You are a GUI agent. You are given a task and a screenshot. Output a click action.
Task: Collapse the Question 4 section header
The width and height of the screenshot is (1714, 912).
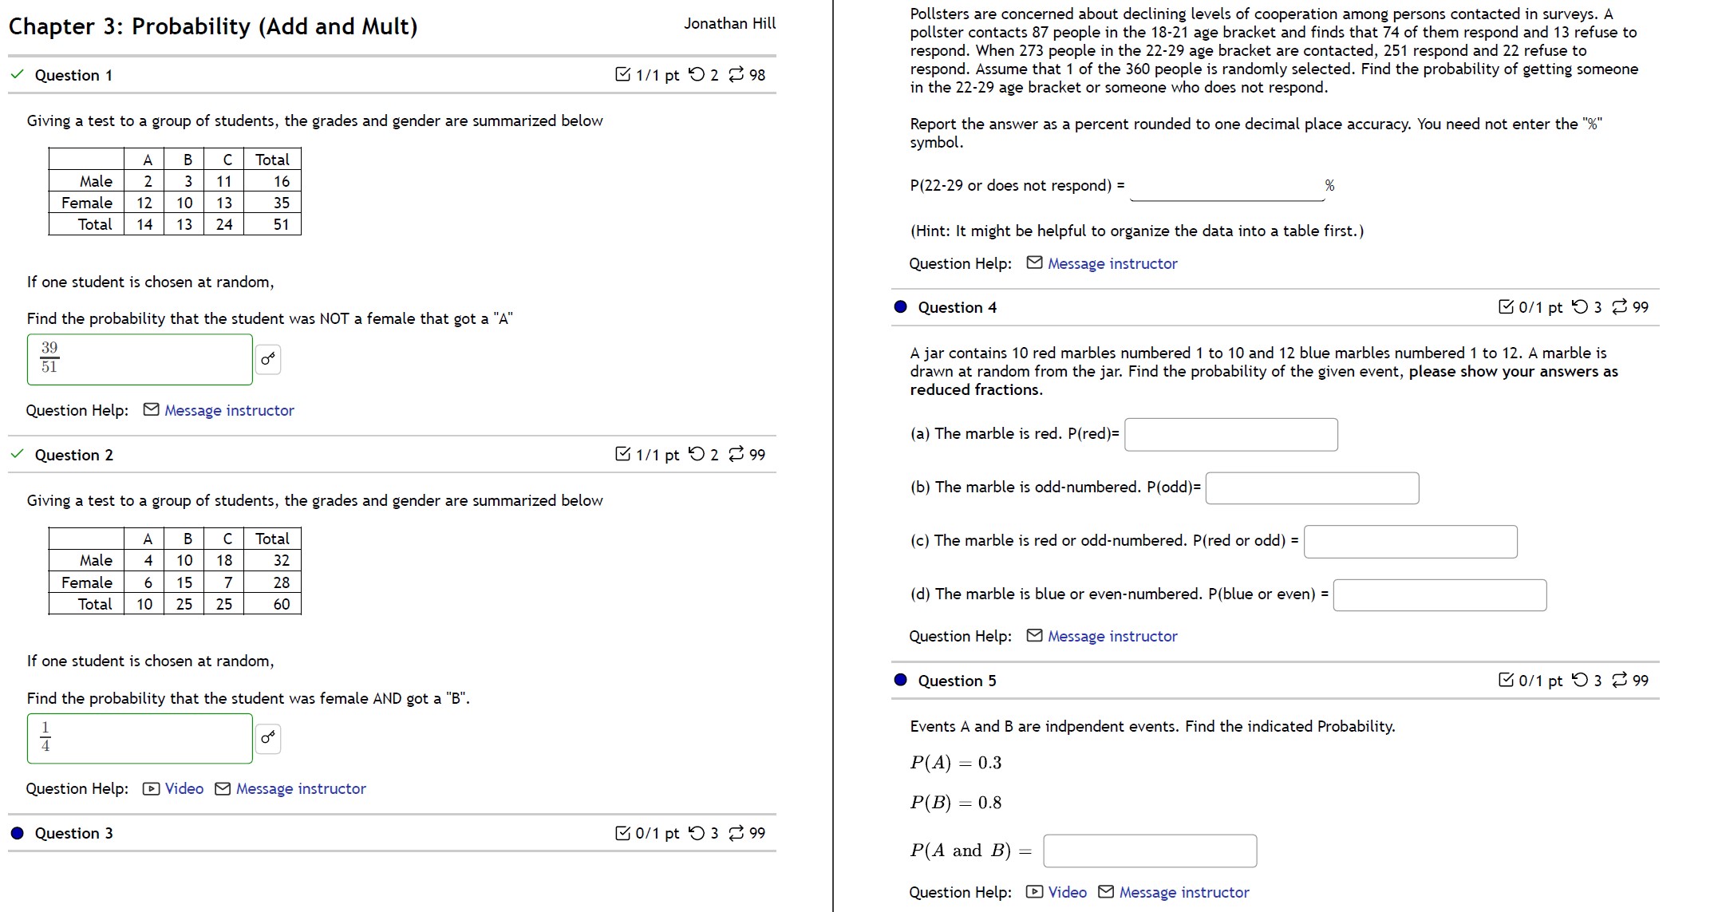point(956,307)
